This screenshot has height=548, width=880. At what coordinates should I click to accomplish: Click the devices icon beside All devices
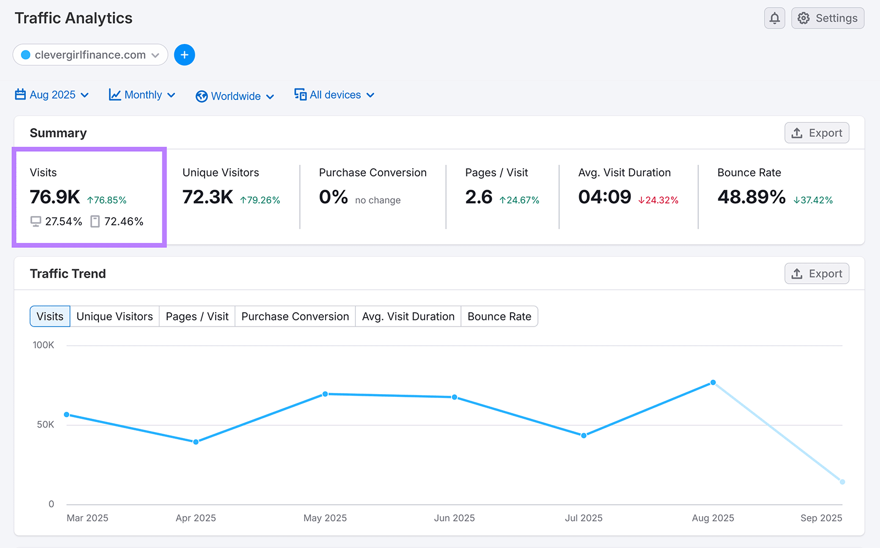click(300, 95)
